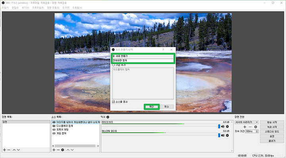Adjust 지속 기간 300ms spinner arrows
286x158 pixels.
pyautogui.click(x=257, y=131)
